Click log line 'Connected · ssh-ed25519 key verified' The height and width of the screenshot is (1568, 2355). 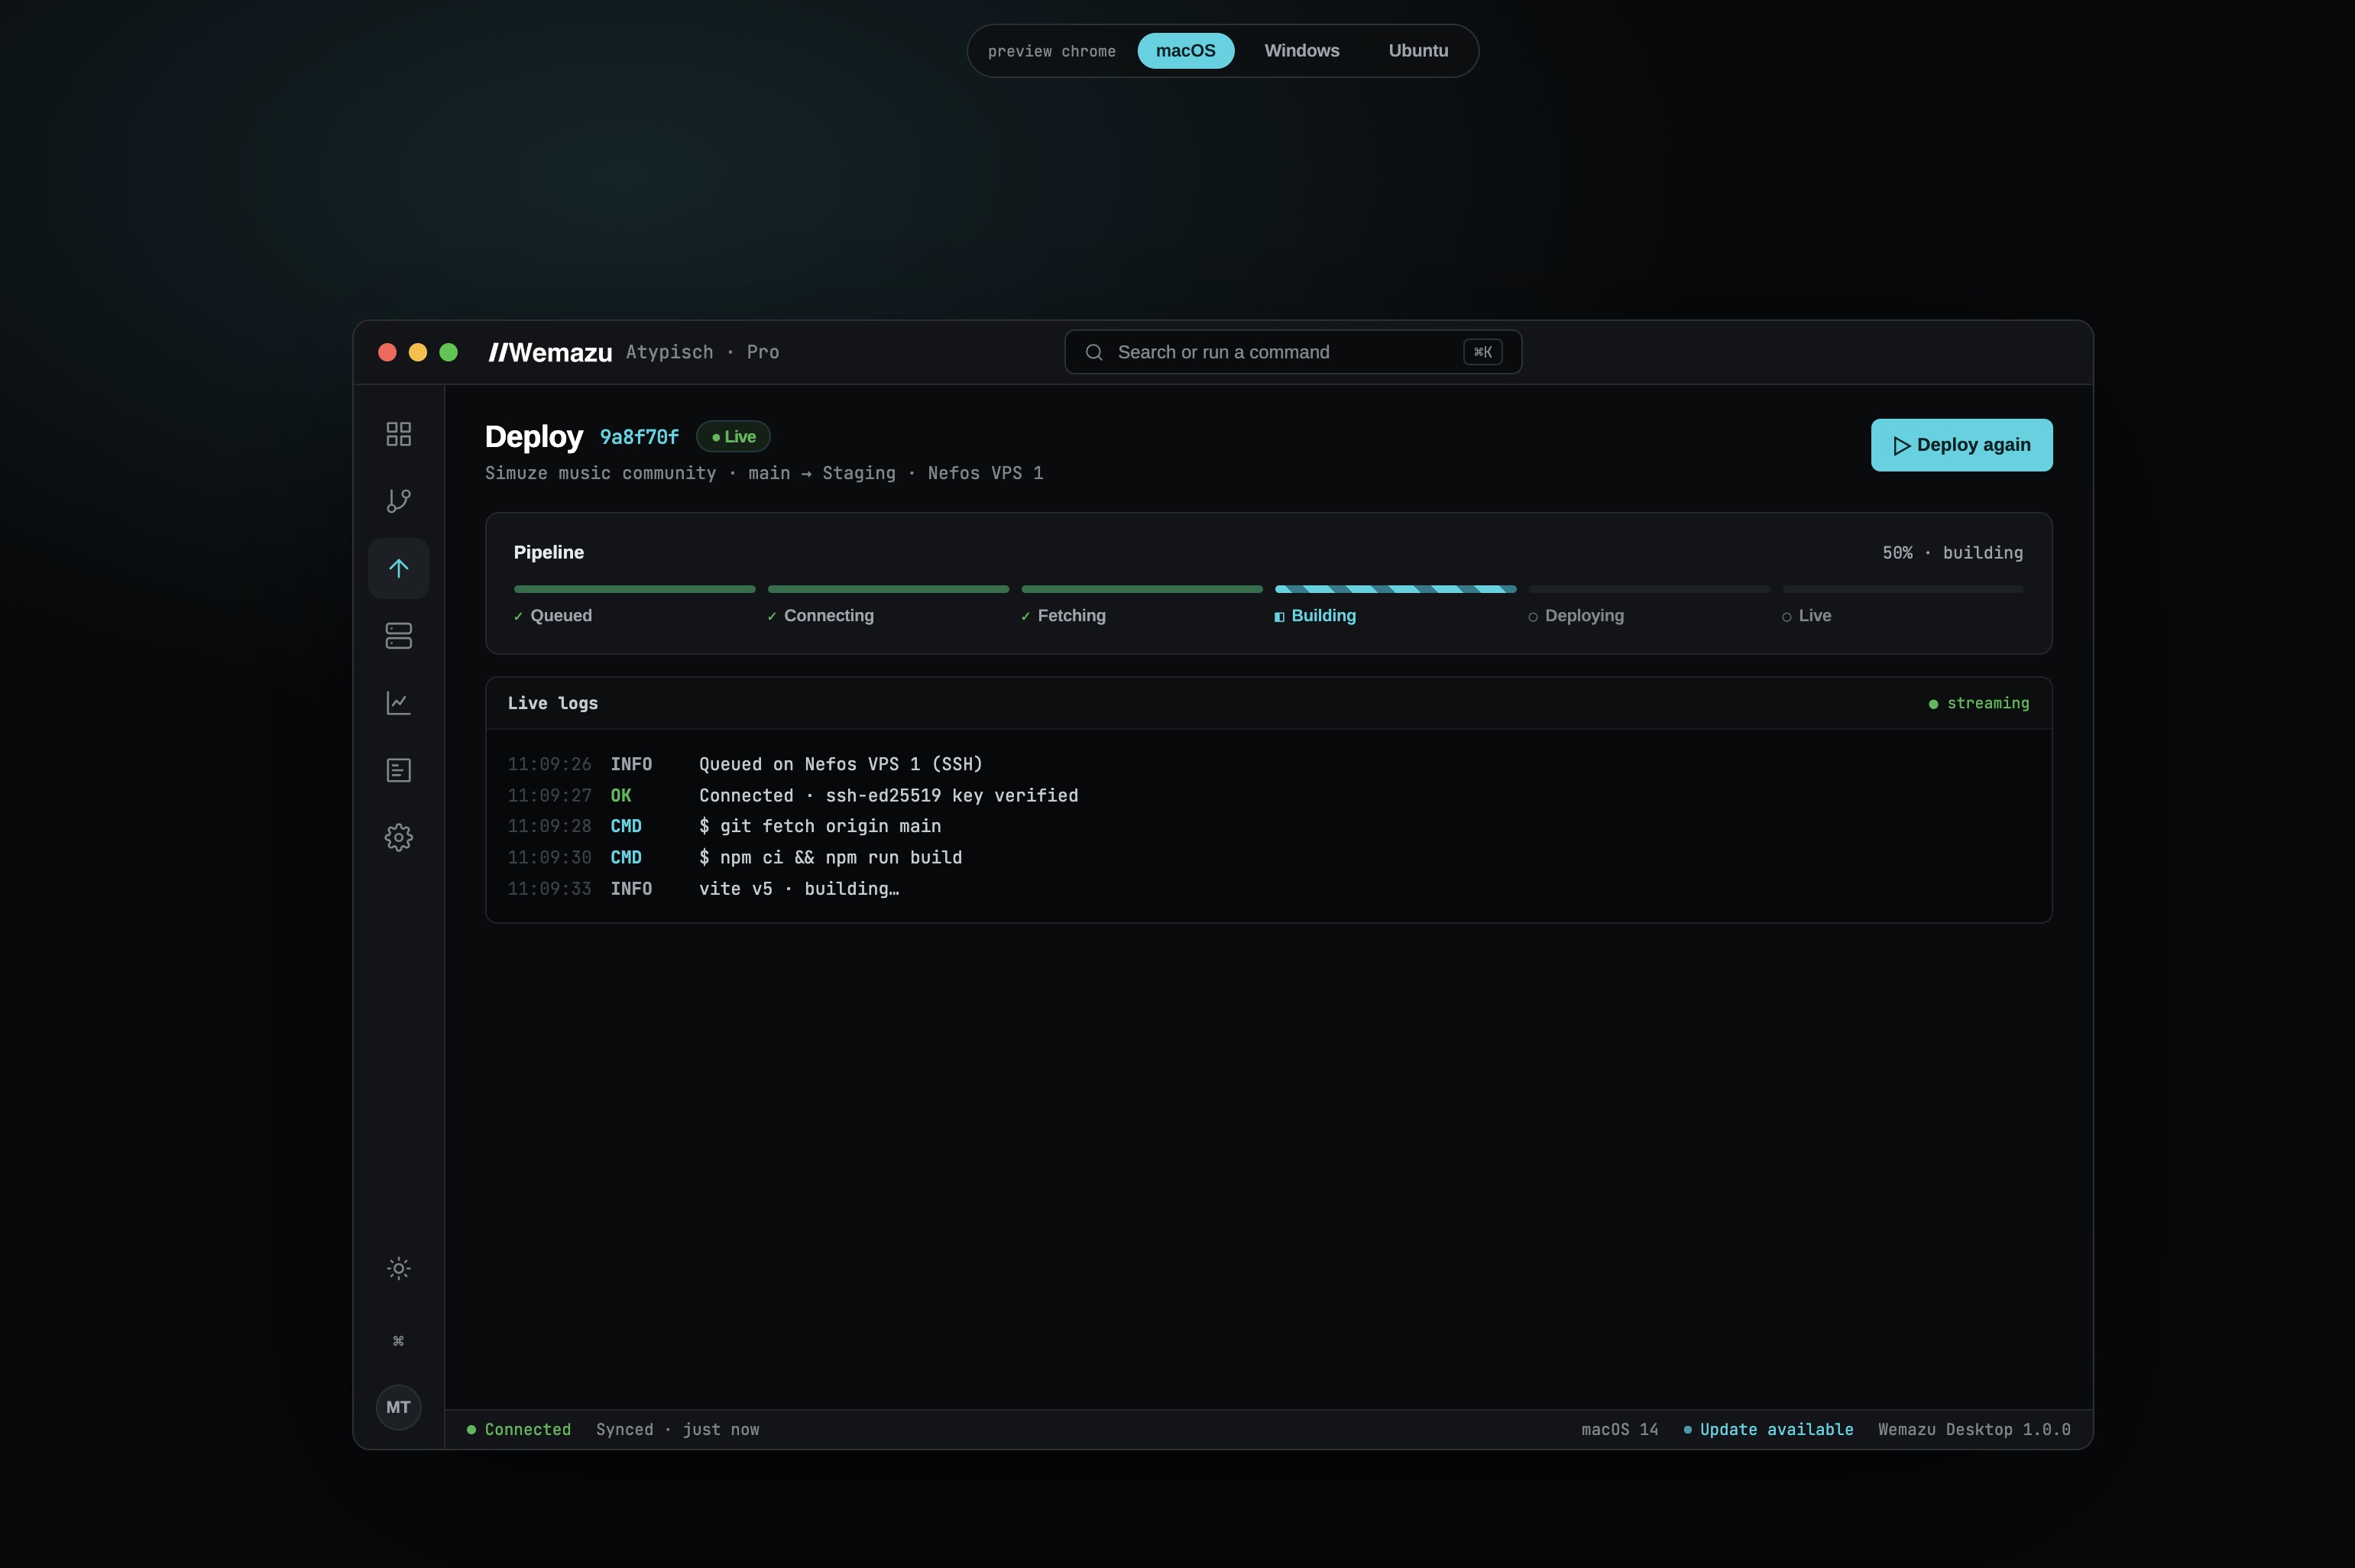click(888, 795)
